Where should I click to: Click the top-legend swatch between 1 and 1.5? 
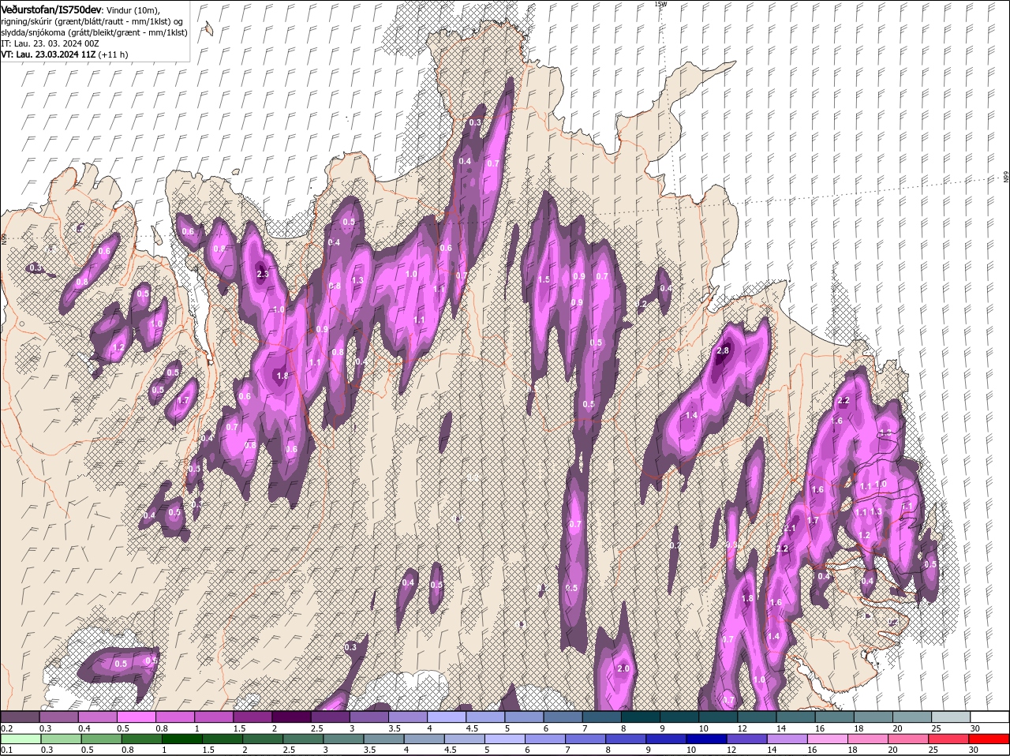[x=214, y=717]
